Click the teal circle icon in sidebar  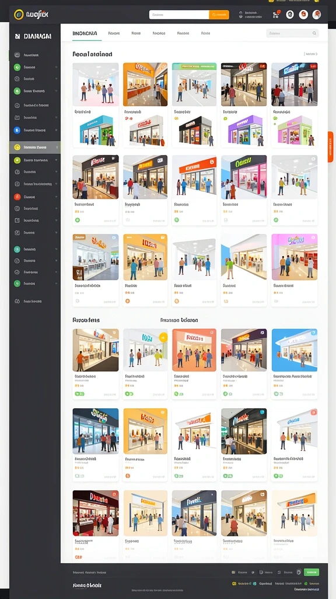click(17, 249)
